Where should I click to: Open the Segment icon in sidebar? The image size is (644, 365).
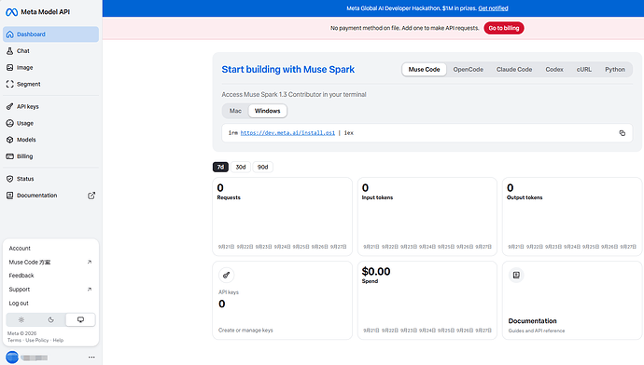[10, 84]
